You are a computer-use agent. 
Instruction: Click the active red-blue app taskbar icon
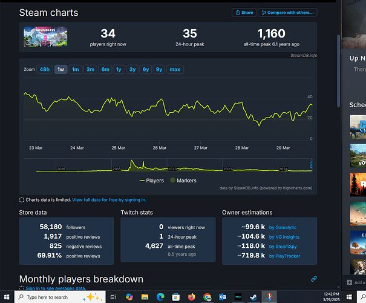(269, 297)
